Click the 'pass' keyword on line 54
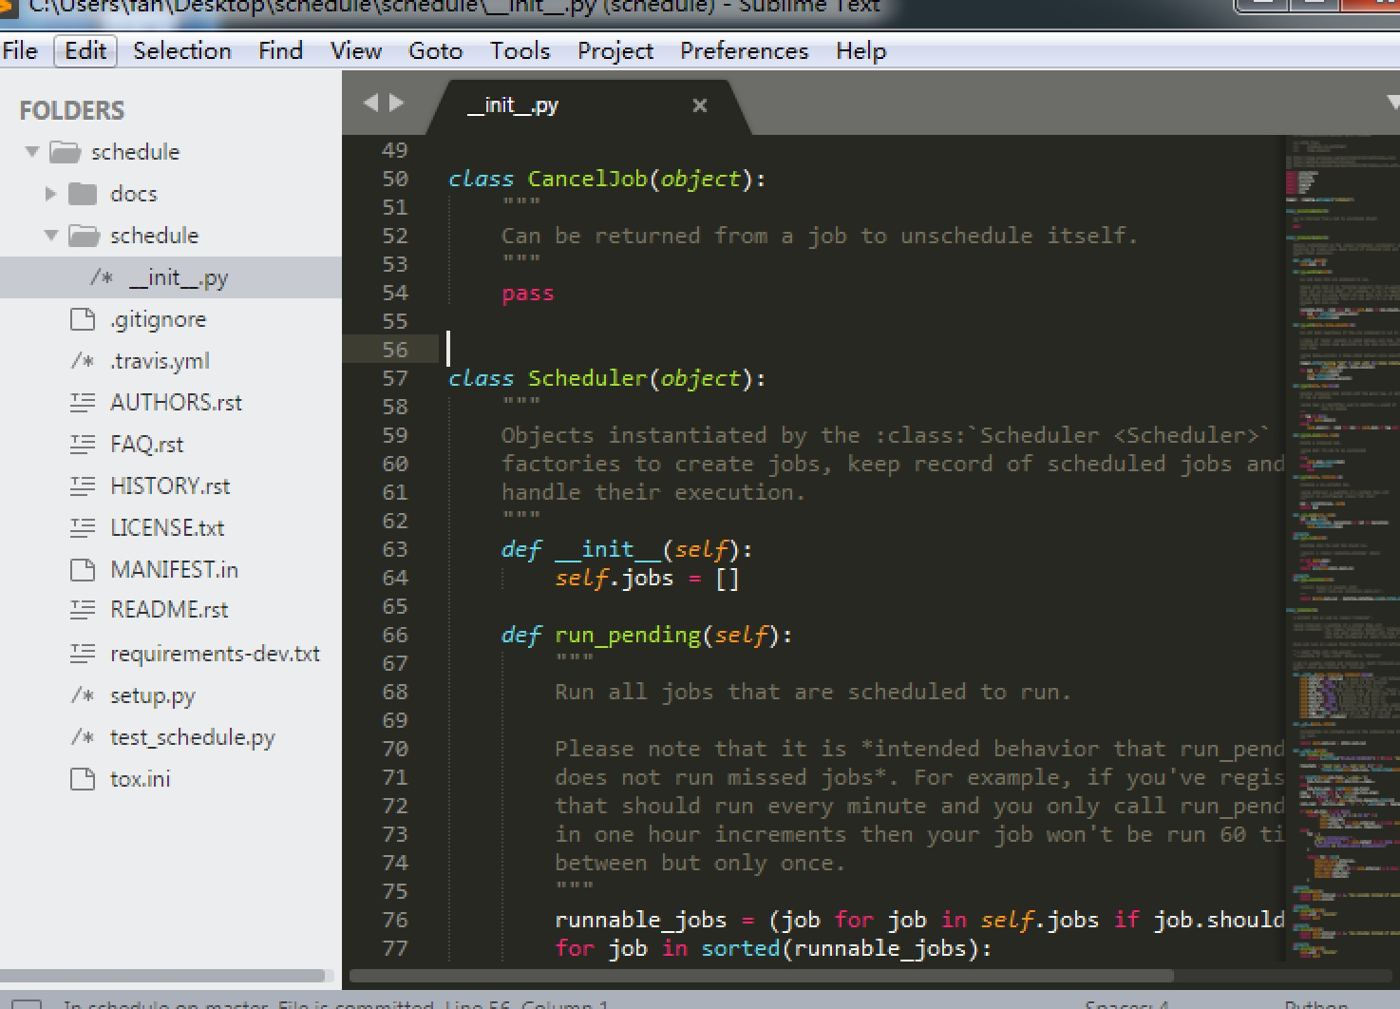The height and width of the screenshot is (1009, 1400). click(527, 294)
